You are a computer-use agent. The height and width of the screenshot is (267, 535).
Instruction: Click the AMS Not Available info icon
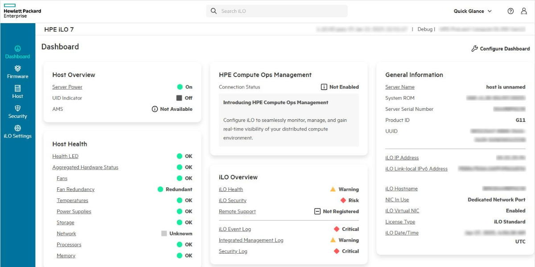(x=155, y=109)
